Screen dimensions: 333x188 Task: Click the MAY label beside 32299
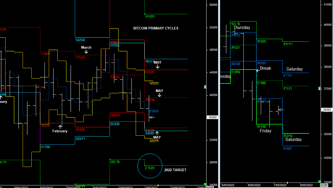pos(157,137)
